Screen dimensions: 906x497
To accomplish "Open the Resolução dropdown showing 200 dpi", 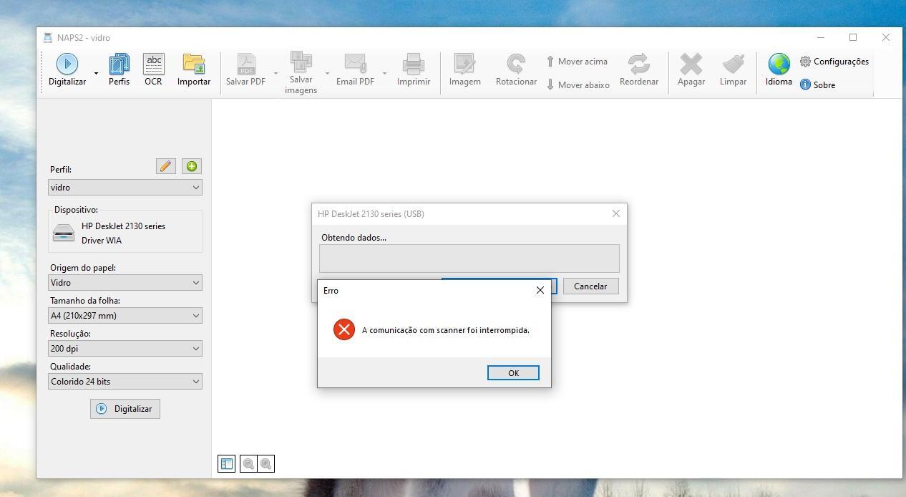I will pyautogui.click(x=125, y=348).
